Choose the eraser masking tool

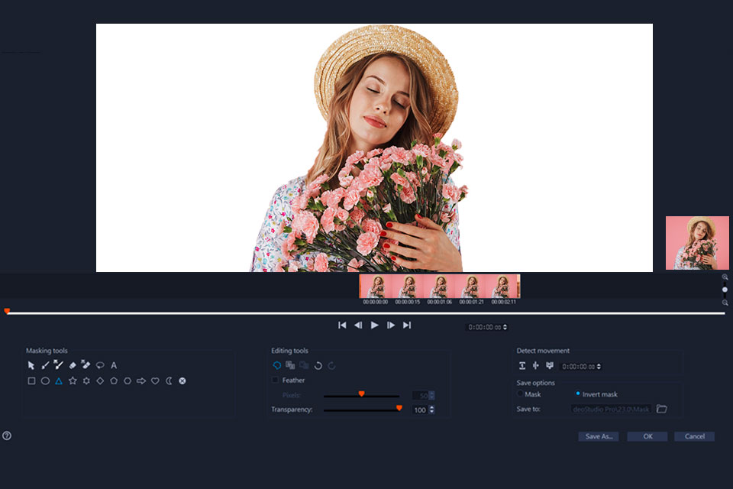click(x=73, y=365)
